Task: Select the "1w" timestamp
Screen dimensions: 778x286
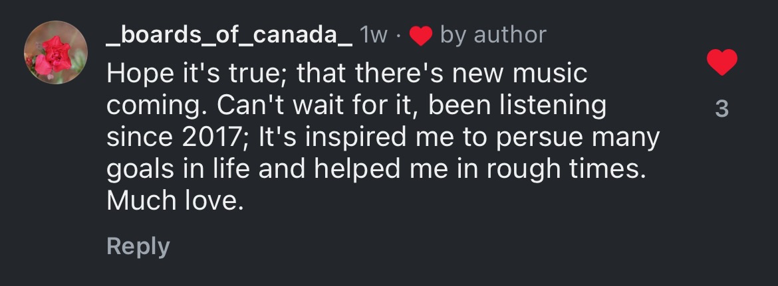Action: click(x=373, y=36)
